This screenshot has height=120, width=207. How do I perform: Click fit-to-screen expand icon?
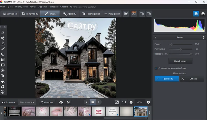point(117,102)
